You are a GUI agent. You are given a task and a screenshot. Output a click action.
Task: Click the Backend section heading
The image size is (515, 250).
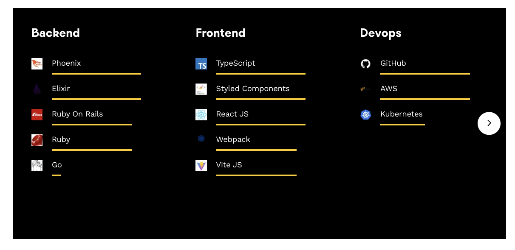(x=56, y=33)
